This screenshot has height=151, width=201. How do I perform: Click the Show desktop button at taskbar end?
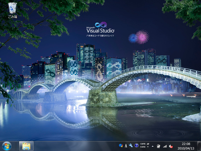(199, 146)
